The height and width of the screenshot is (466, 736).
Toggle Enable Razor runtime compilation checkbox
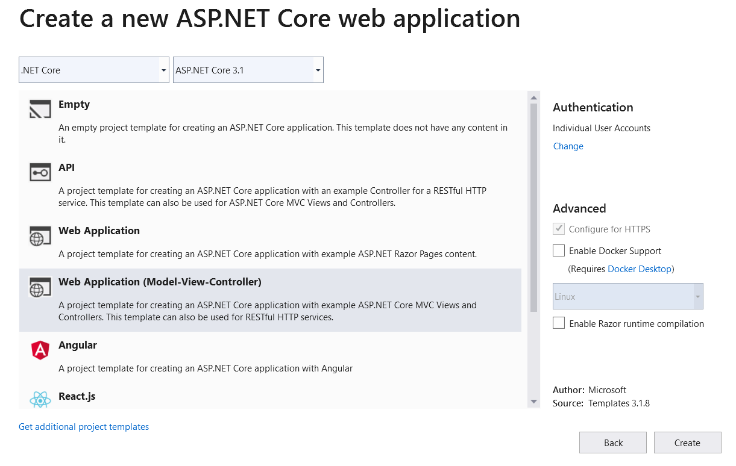tap(559, 323)
